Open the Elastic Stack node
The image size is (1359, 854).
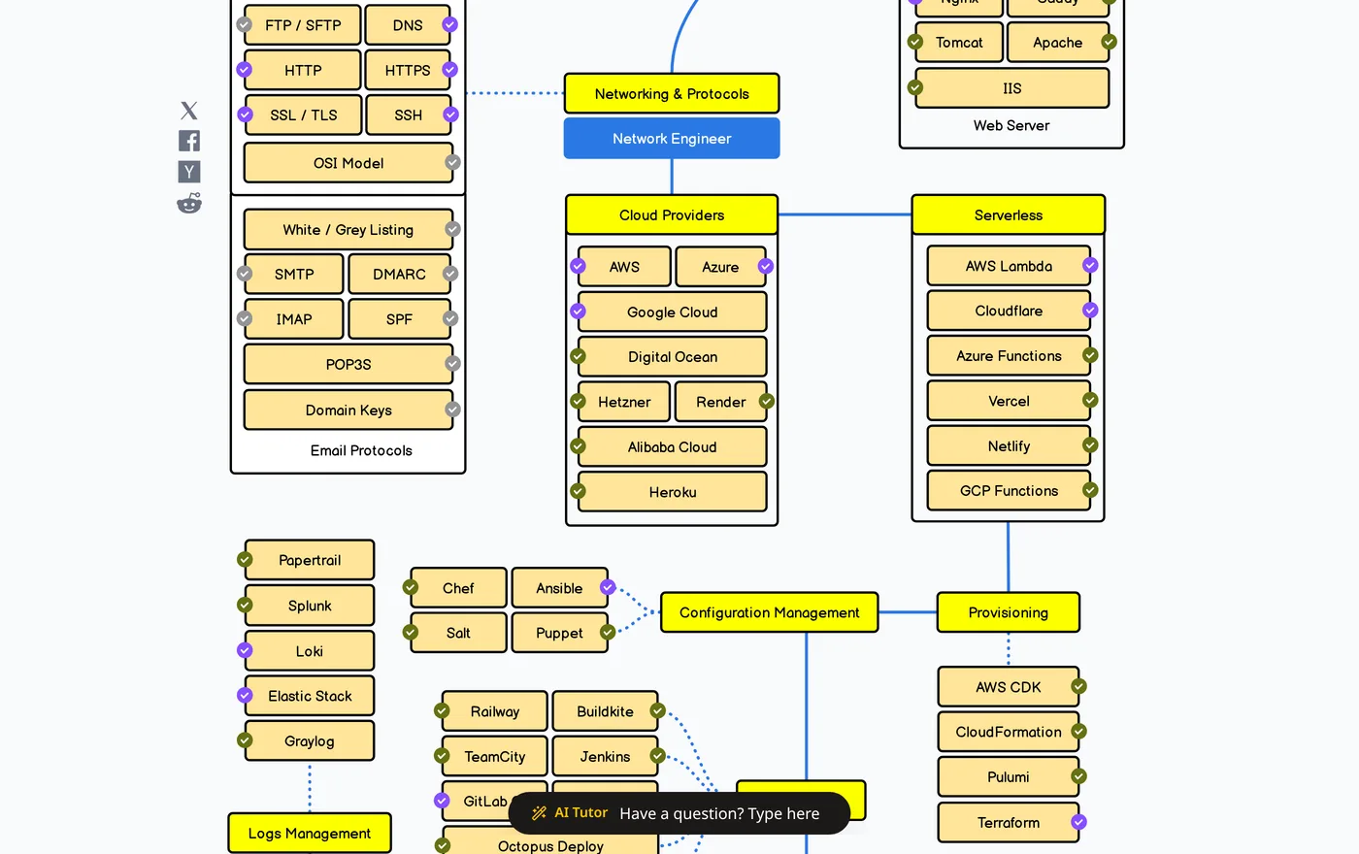[x=310, y=696]
